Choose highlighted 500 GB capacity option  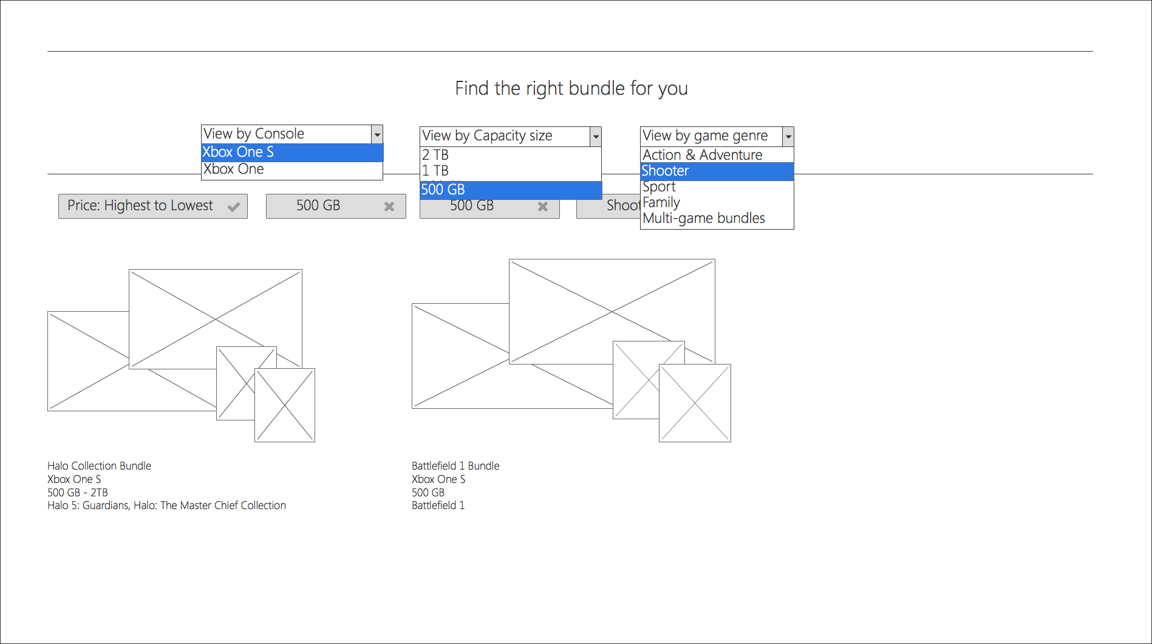(511, 190)
